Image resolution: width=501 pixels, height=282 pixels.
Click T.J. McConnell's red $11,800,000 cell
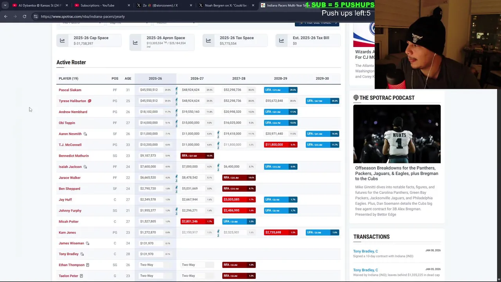click(x=281, y=145)
